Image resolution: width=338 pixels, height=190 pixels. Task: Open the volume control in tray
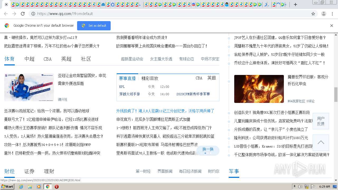click(x=300, y=187)
